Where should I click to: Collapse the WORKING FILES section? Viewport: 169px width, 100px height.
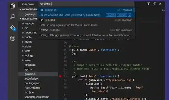pyautogui.click(x=20, y=10)
